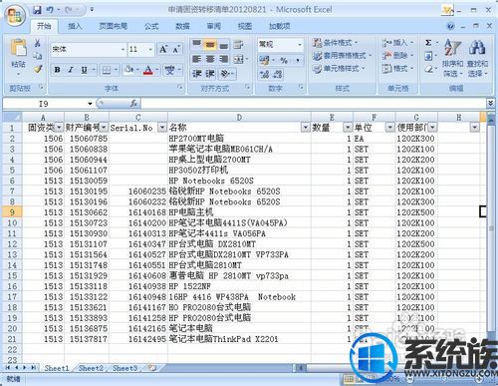Decrease font size with small A icon
The height and width of the screenshot is (386, 498).
[x=176, y=50]
